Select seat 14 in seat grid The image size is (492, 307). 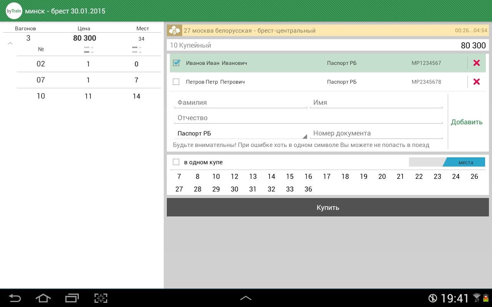click(x=271, y=177)
